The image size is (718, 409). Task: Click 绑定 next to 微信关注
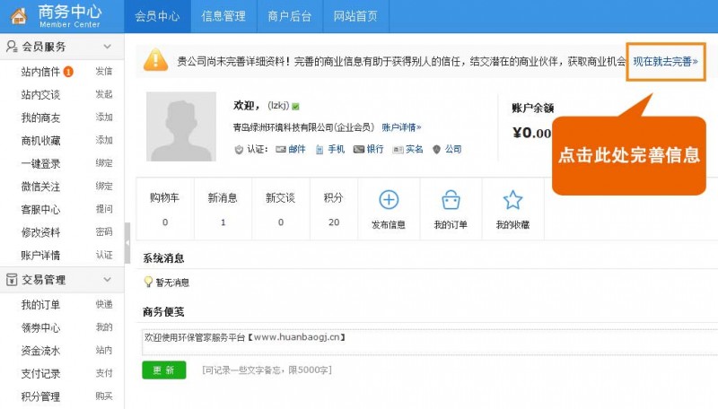(x=104, y=187)
